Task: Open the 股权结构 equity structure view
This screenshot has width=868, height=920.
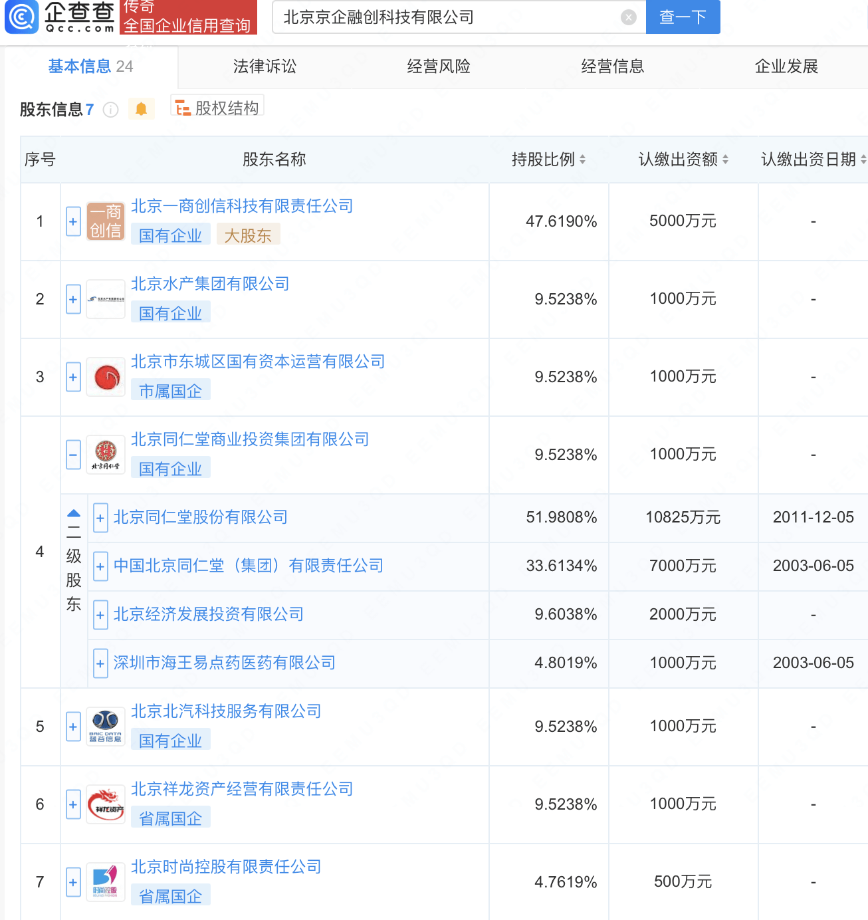Action: (x=217, y=108)
